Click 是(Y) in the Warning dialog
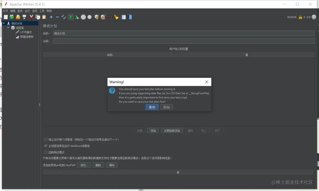The width and height of the screenshot is (319, 191). pyautogui.click(x=152, y=107)
